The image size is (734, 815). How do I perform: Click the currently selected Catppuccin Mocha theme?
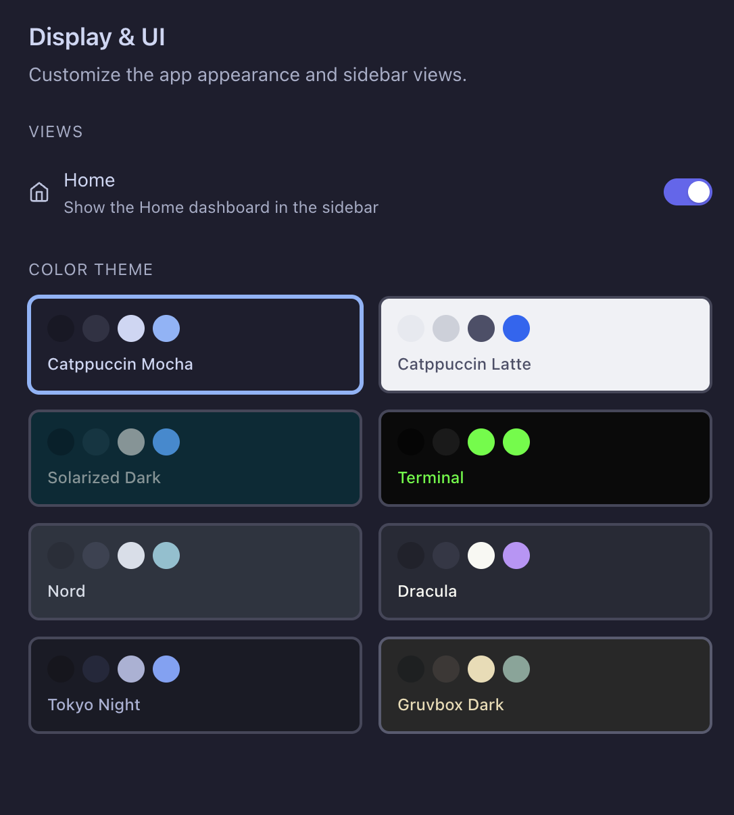point(195,345)
